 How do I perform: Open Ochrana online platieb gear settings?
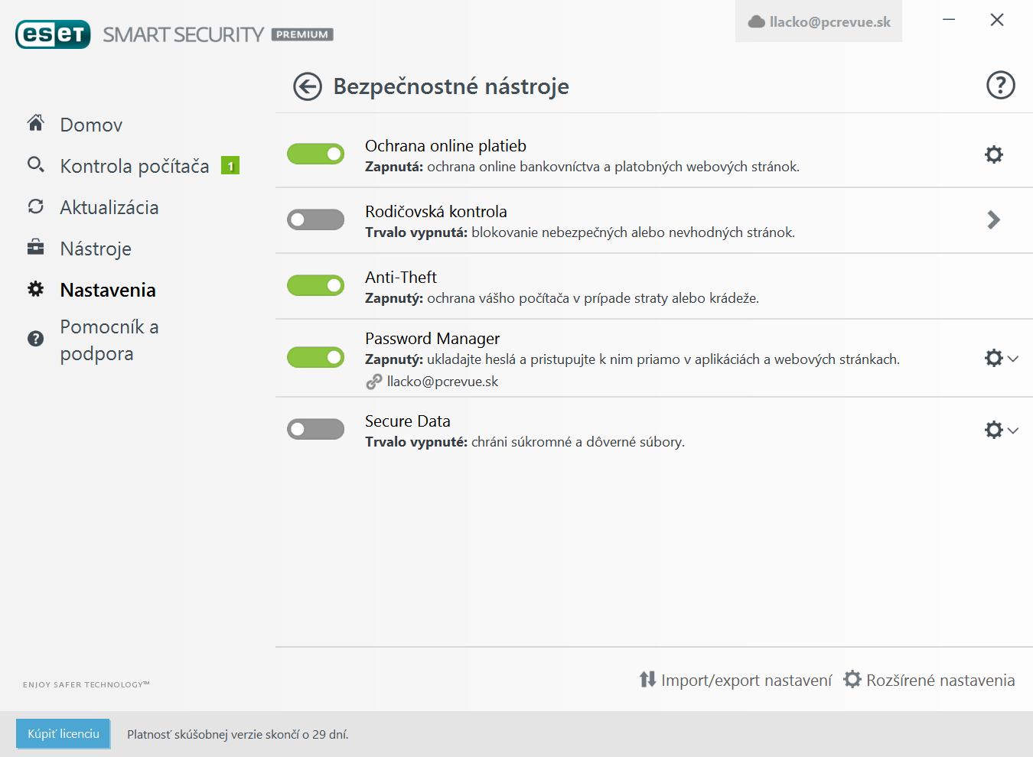[x=993, y=154]
